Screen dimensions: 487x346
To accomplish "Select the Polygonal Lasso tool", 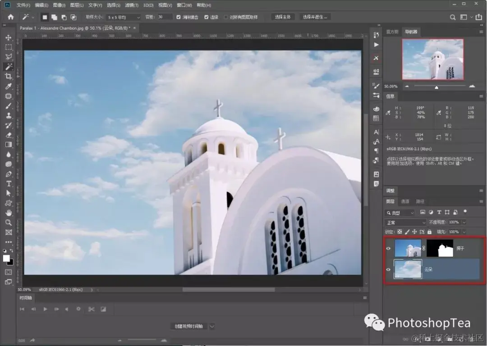I will click(x=9, y=57).
